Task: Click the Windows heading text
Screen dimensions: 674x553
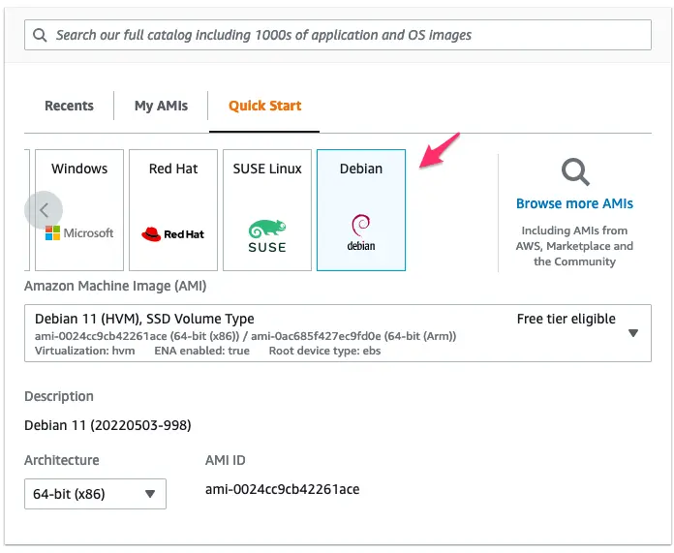Action: coord(79,169)
